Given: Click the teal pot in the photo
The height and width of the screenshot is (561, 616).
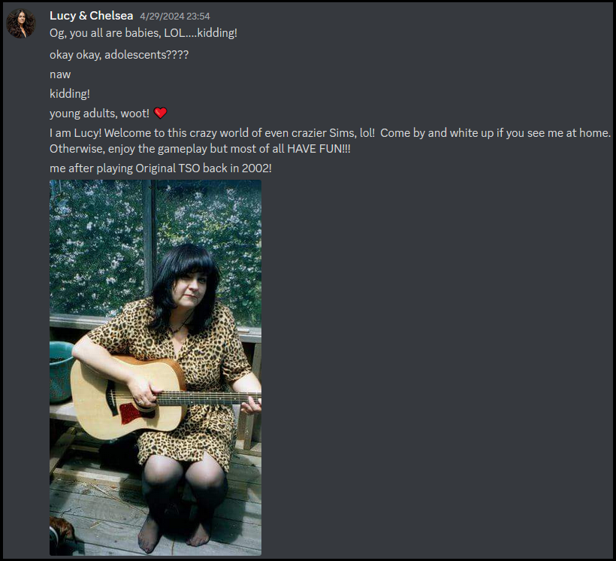Looking at the screenshot, I should click(x=60, y=371).
